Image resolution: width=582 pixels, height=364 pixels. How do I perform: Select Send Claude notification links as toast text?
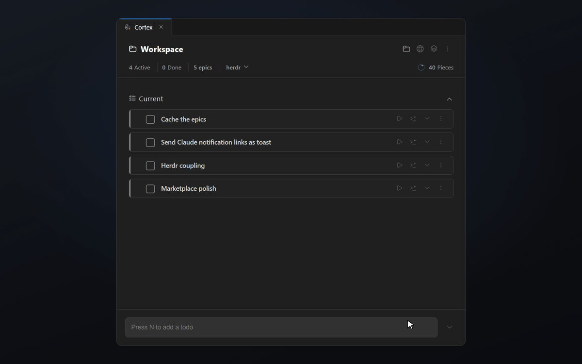pyautogui.click(x=216, y=142)
